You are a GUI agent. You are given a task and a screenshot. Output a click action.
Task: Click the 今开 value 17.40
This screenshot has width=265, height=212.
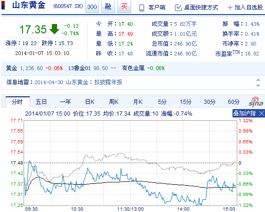tap(126, 24)
